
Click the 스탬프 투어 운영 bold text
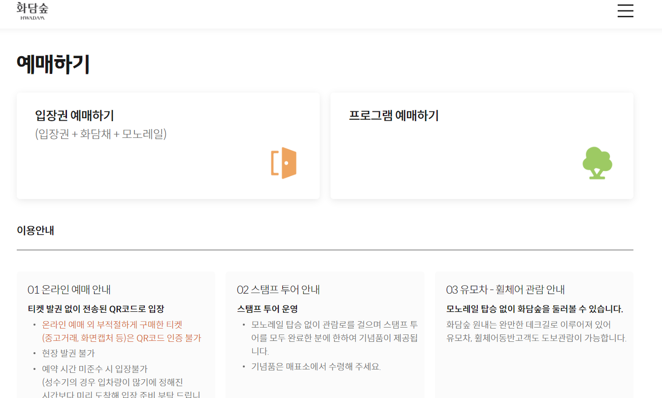[267, 309]
